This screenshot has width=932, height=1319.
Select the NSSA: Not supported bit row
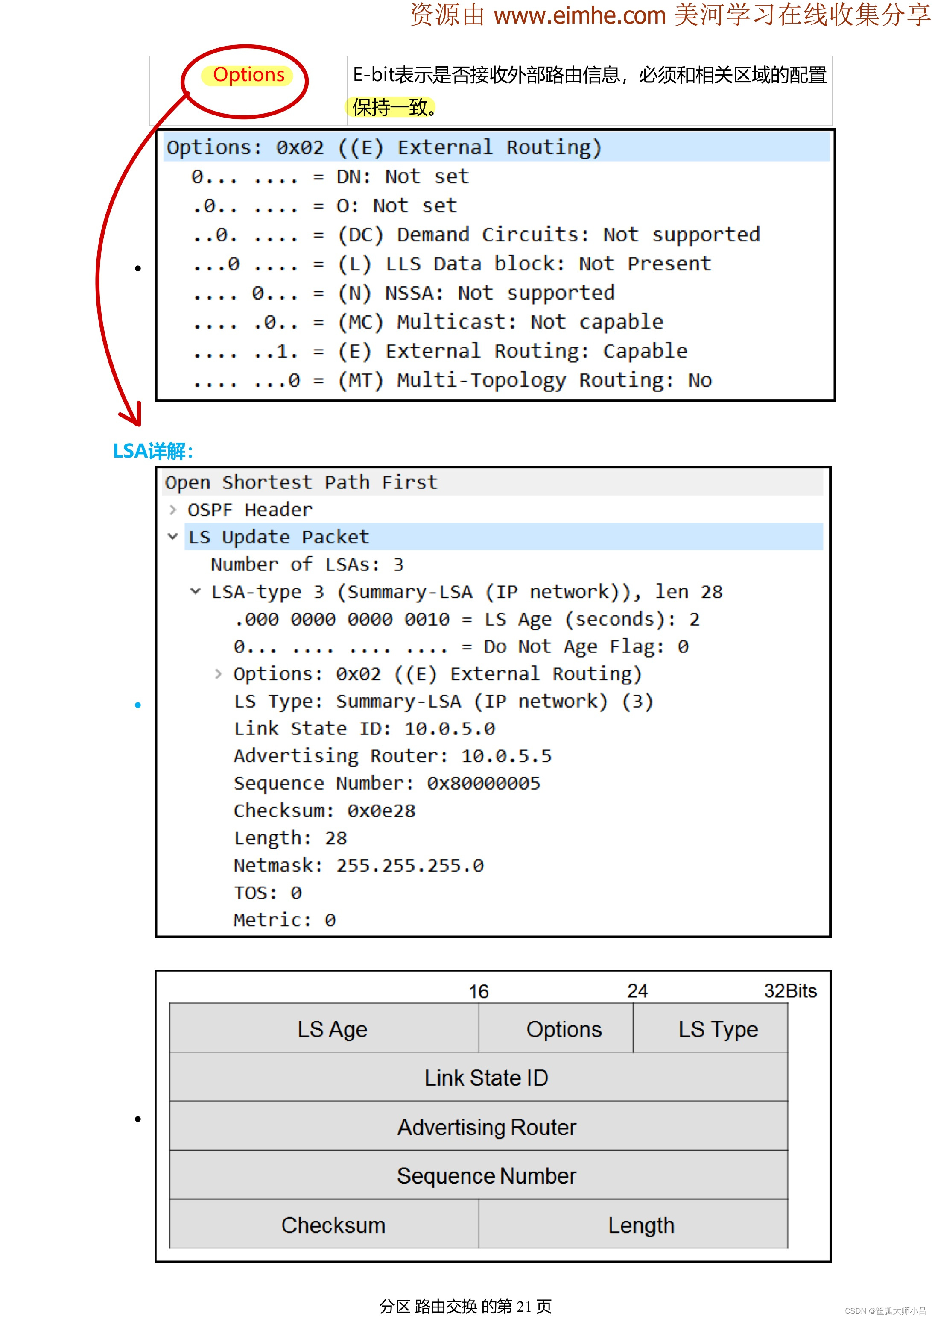[x=403, y=293]
